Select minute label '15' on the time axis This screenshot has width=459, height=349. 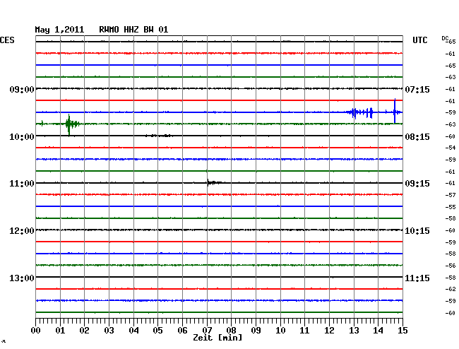click(x=403, y=330)
